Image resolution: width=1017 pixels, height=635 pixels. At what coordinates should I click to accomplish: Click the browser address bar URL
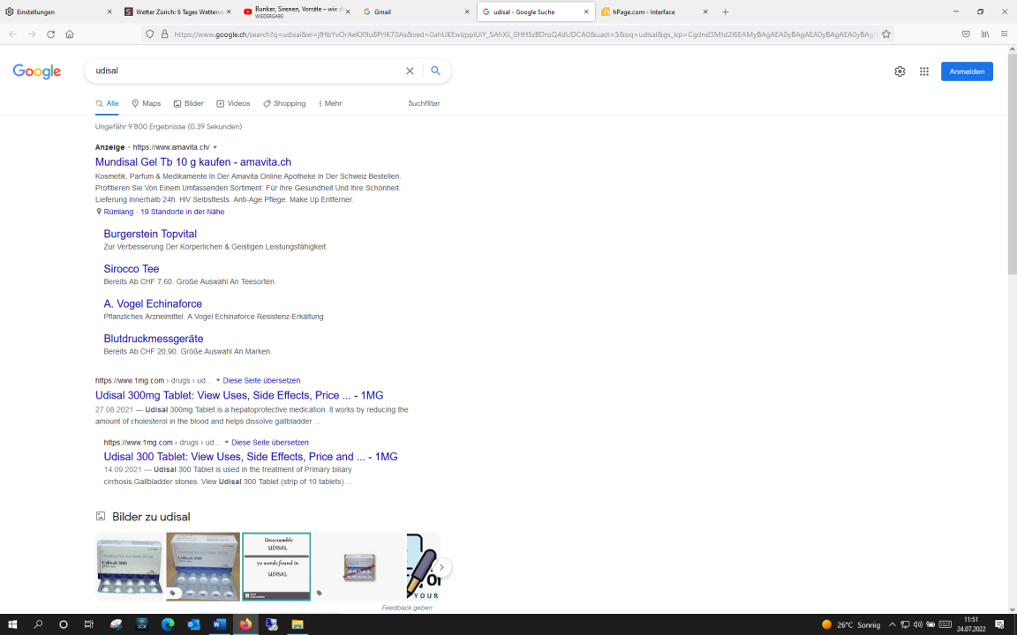524,34
